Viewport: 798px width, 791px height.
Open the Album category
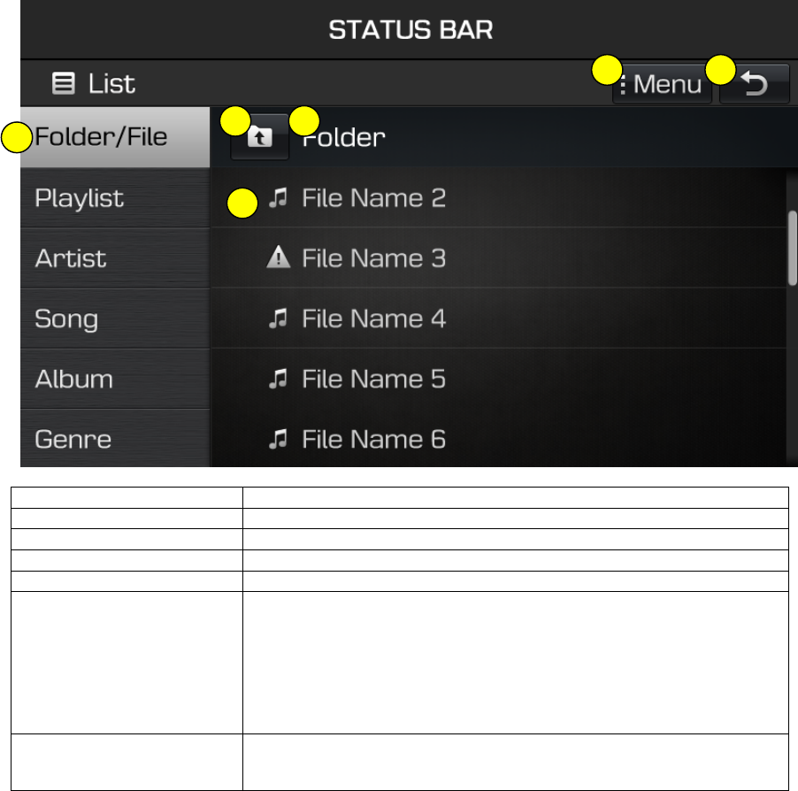[115, 379]
